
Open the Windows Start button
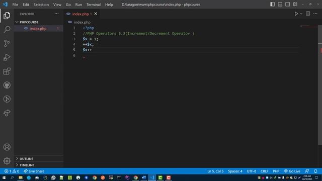[4, 177]
